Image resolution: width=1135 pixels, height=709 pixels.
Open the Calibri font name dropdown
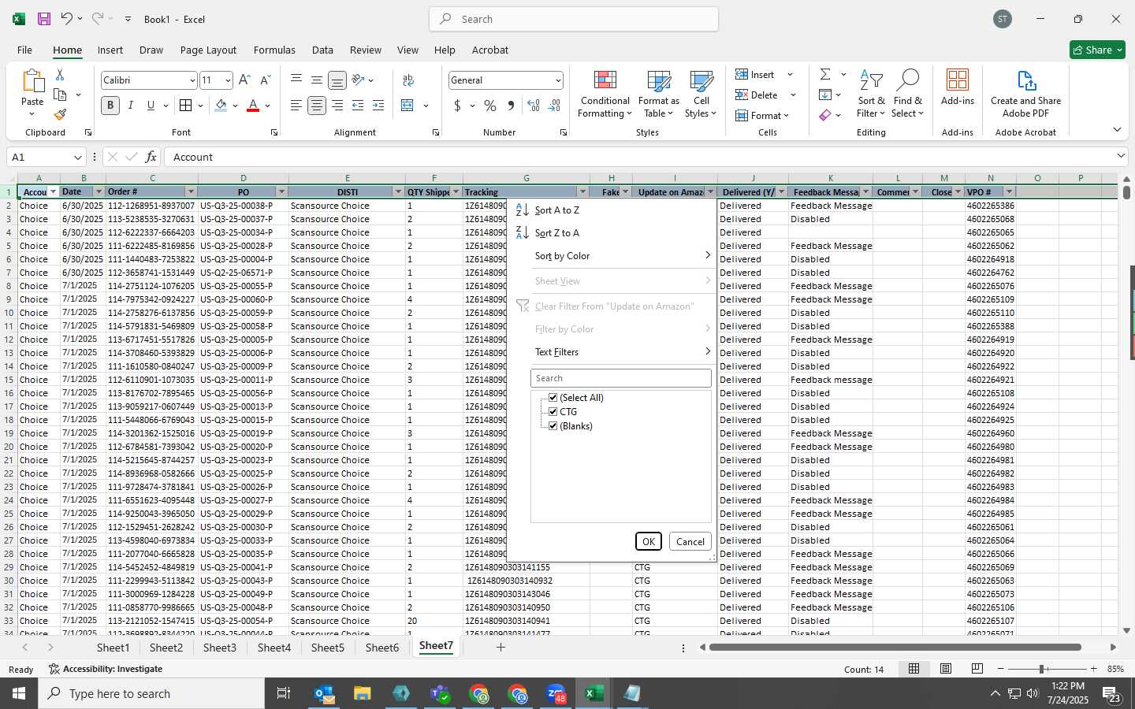click(192, 80)
